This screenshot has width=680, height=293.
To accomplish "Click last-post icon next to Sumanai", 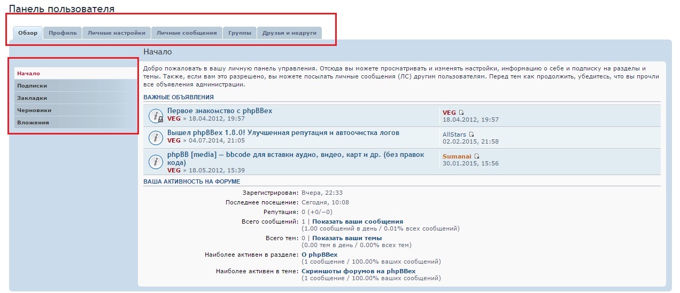I will [x=477, y=156].
